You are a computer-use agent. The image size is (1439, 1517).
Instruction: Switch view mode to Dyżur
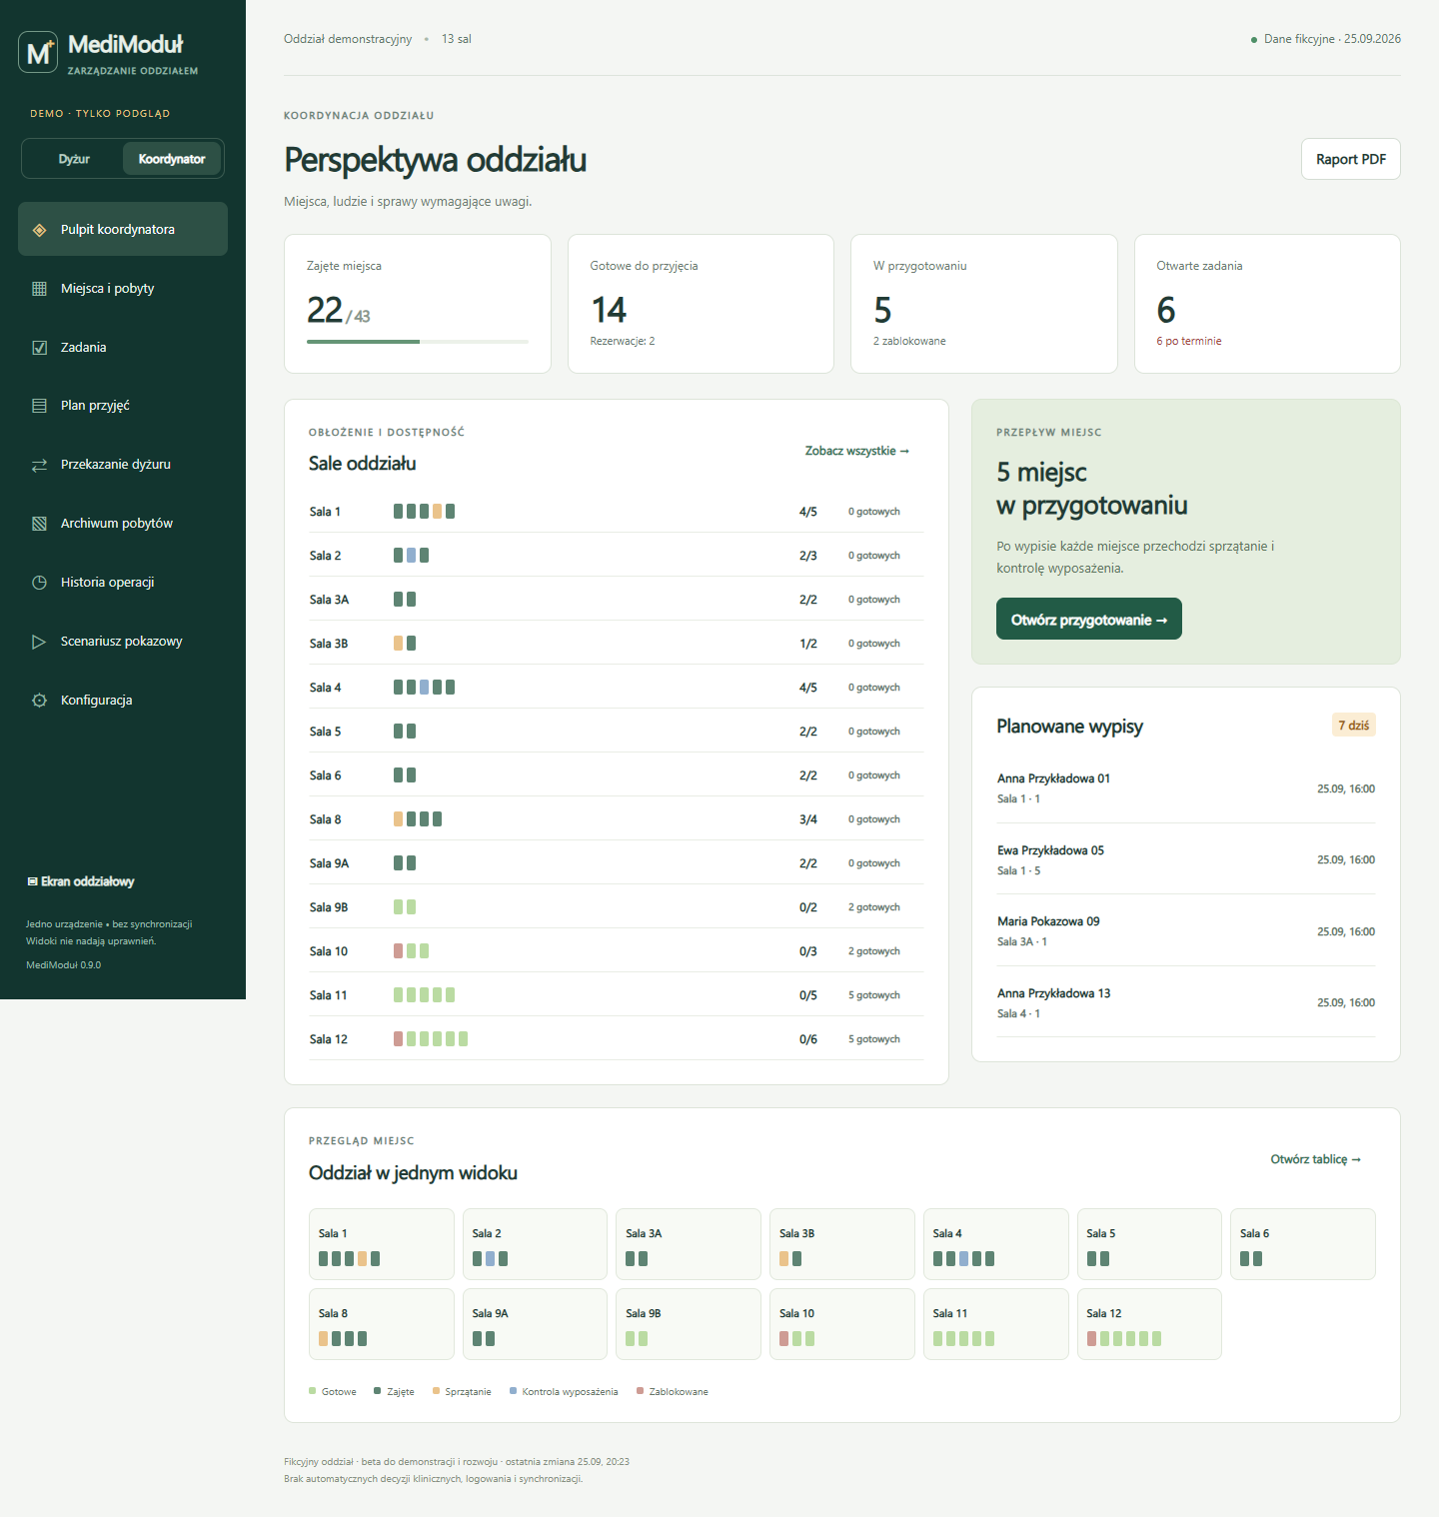(x=74, y=159)
